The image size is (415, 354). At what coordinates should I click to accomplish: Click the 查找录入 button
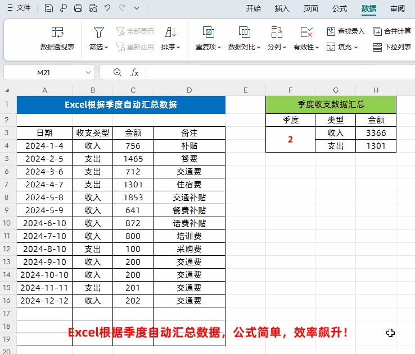tap(346, 31)
